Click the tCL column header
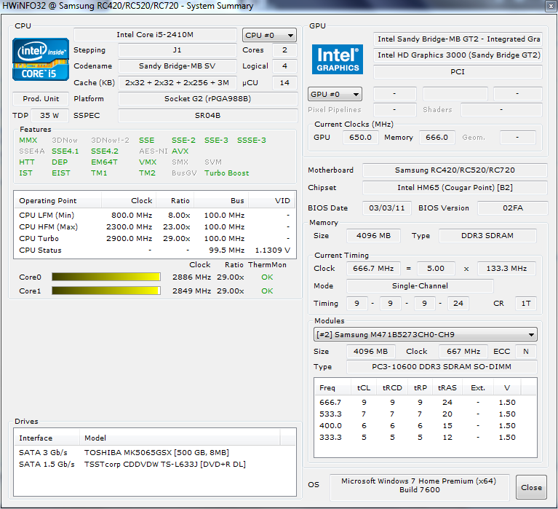 [364, 387]
